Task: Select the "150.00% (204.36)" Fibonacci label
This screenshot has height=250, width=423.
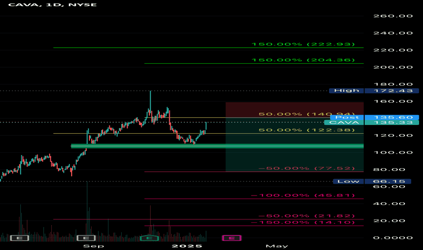Action: pyautogui.click(x=303, y=60)
